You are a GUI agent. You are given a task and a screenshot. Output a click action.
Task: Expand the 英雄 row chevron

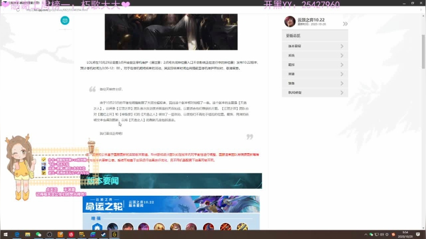click(x=342, y=74)
